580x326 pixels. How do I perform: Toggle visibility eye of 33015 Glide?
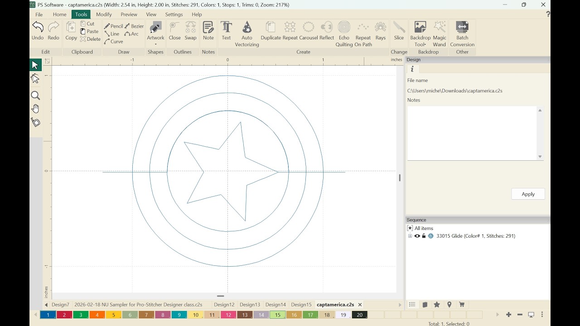point(417,236)
